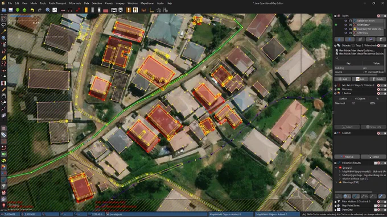Screen dimensions: 387x217
Task: Collapse the Selection Rel/Ways/Nodes panel
Action: pos(335,85)
